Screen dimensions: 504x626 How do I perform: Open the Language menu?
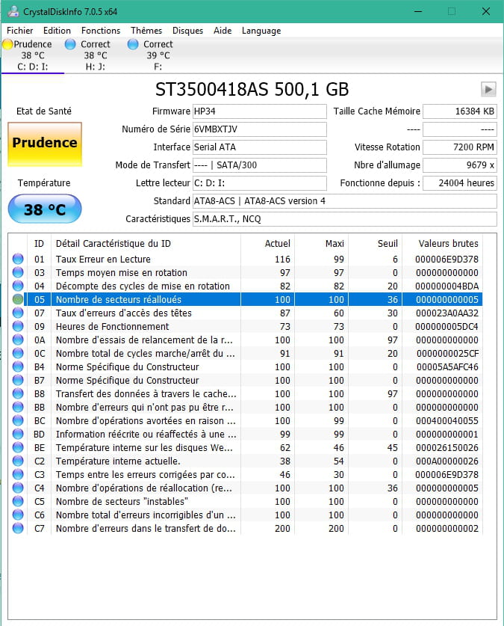click(x=261, y=31)
